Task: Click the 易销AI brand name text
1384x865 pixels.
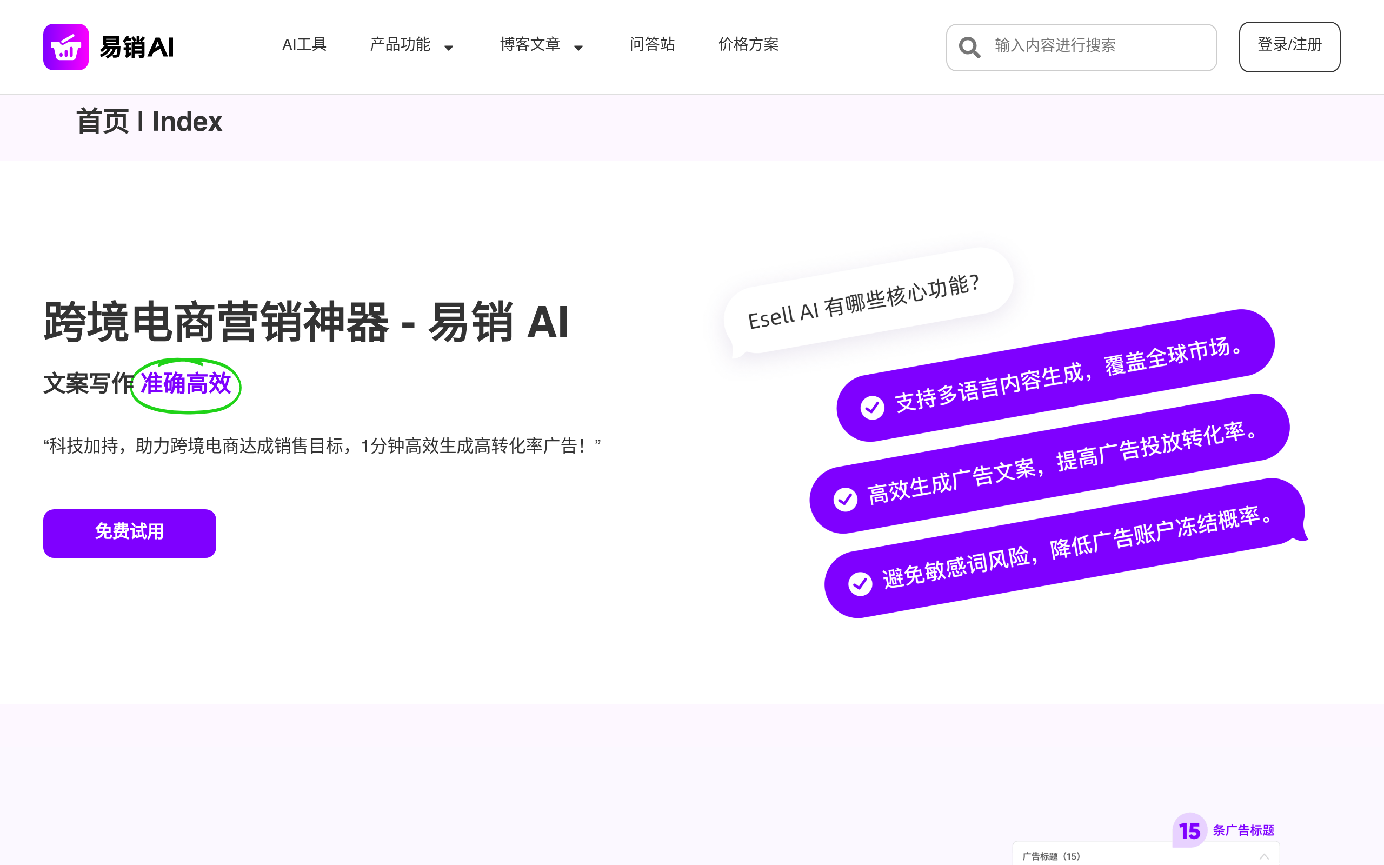Action: (x=137, y=47)
